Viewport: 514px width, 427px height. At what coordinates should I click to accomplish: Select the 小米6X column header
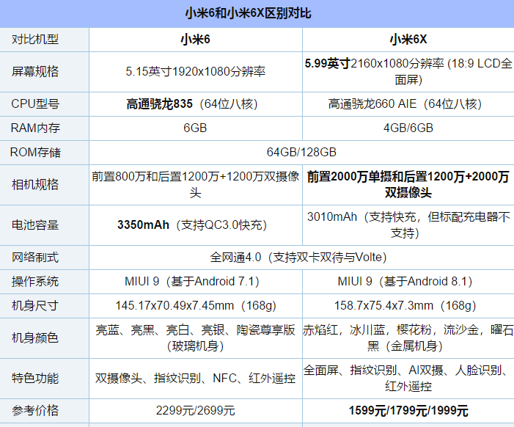408,40
